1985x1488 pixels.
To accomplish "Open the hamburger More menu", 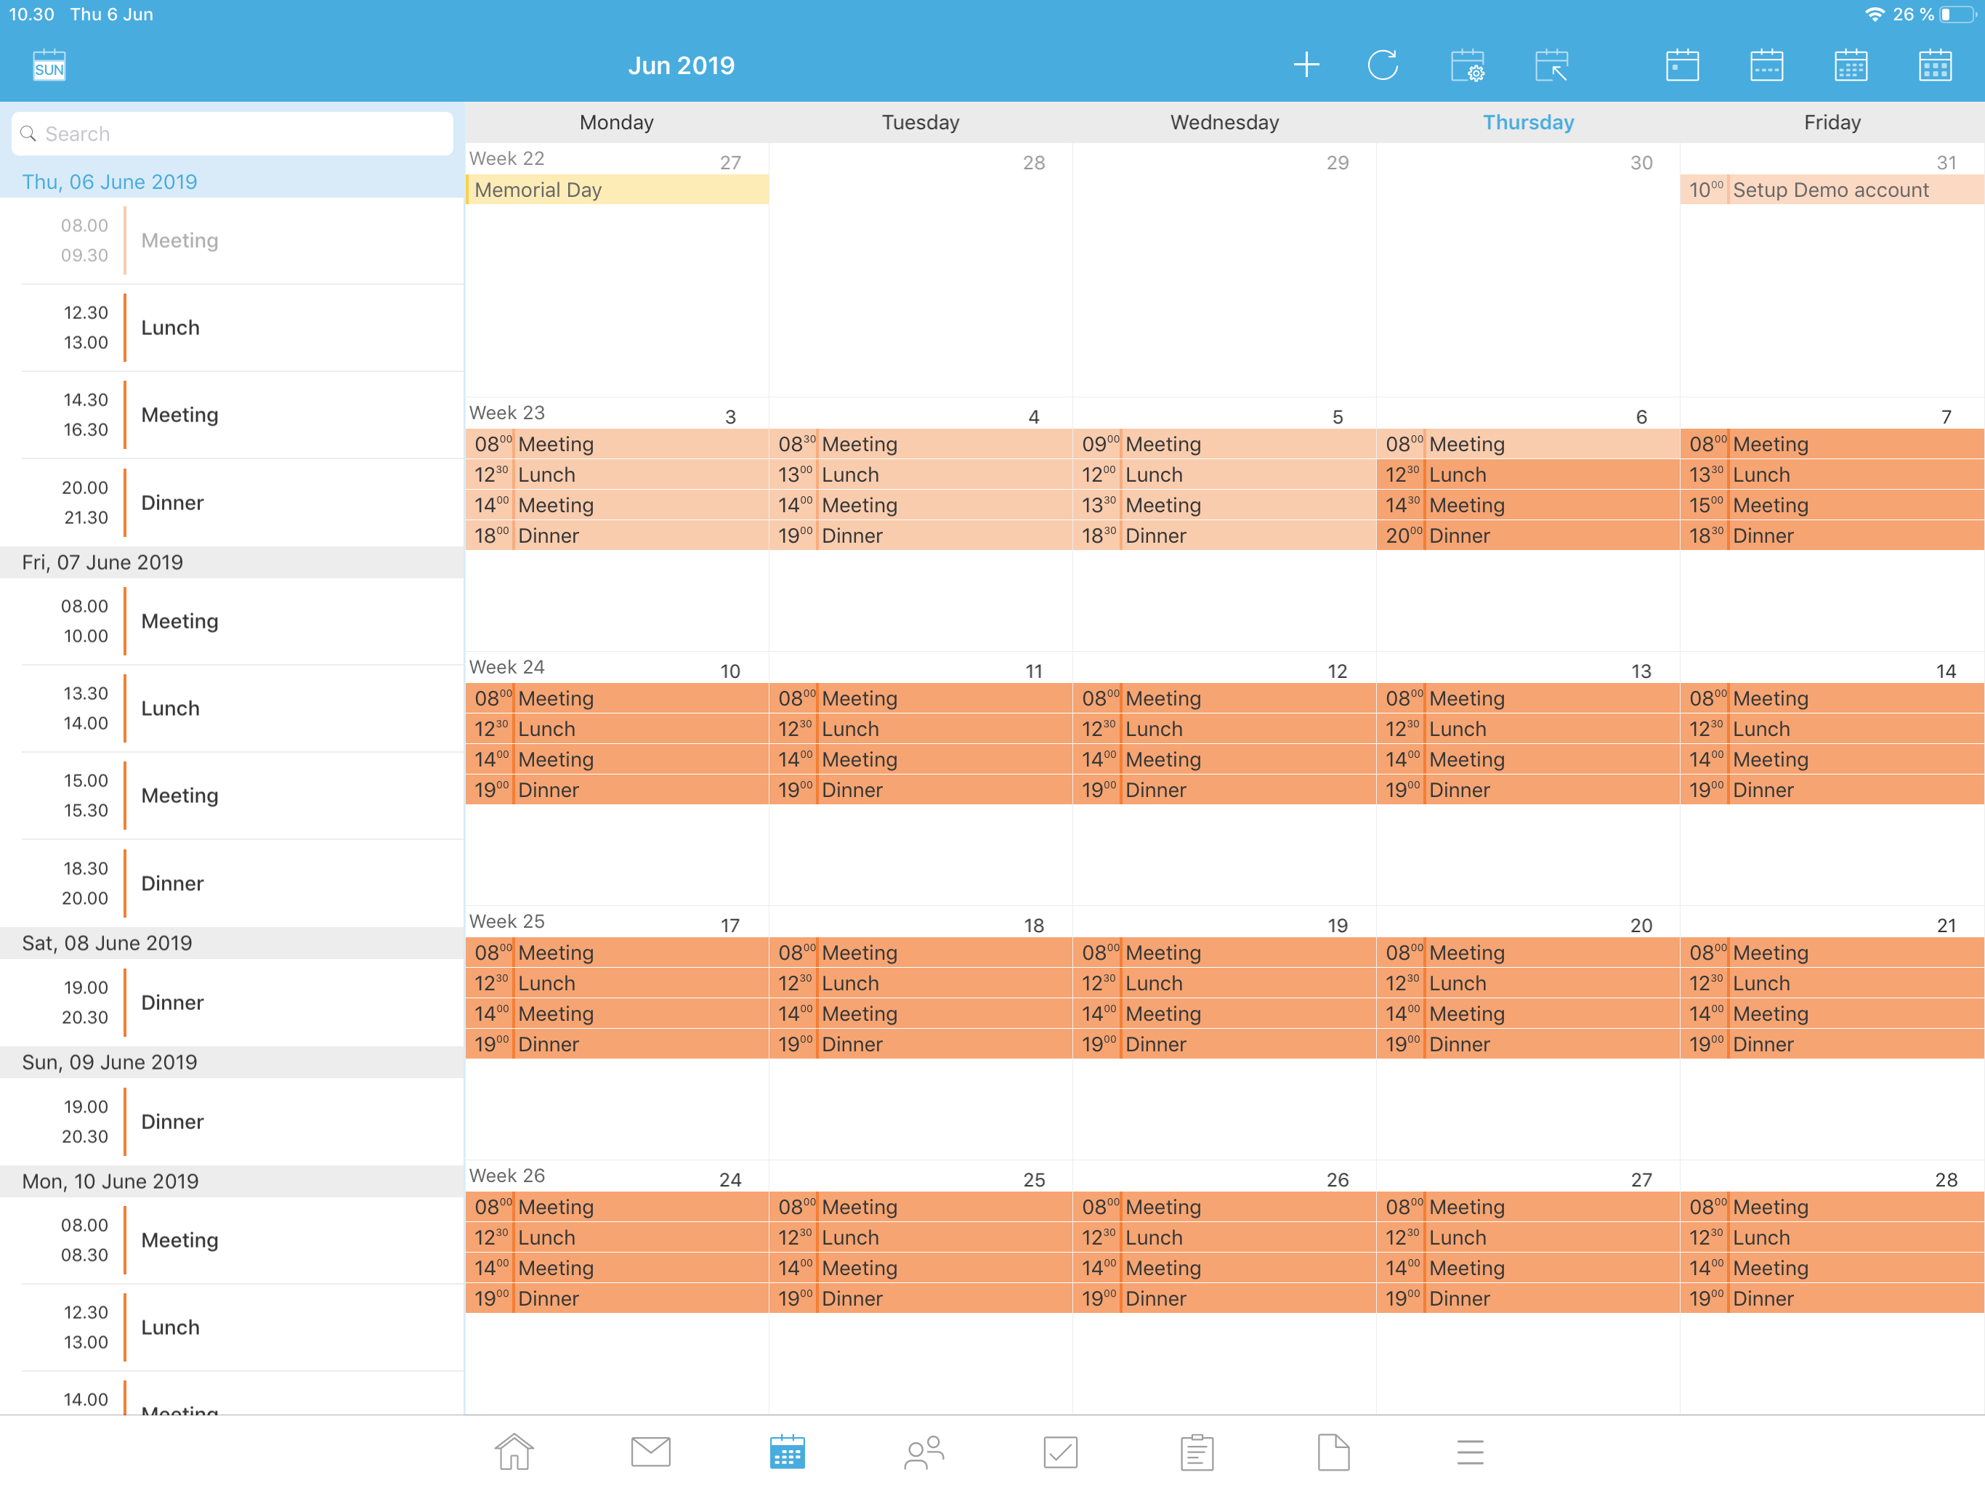I will (x=1470, y=1451).
